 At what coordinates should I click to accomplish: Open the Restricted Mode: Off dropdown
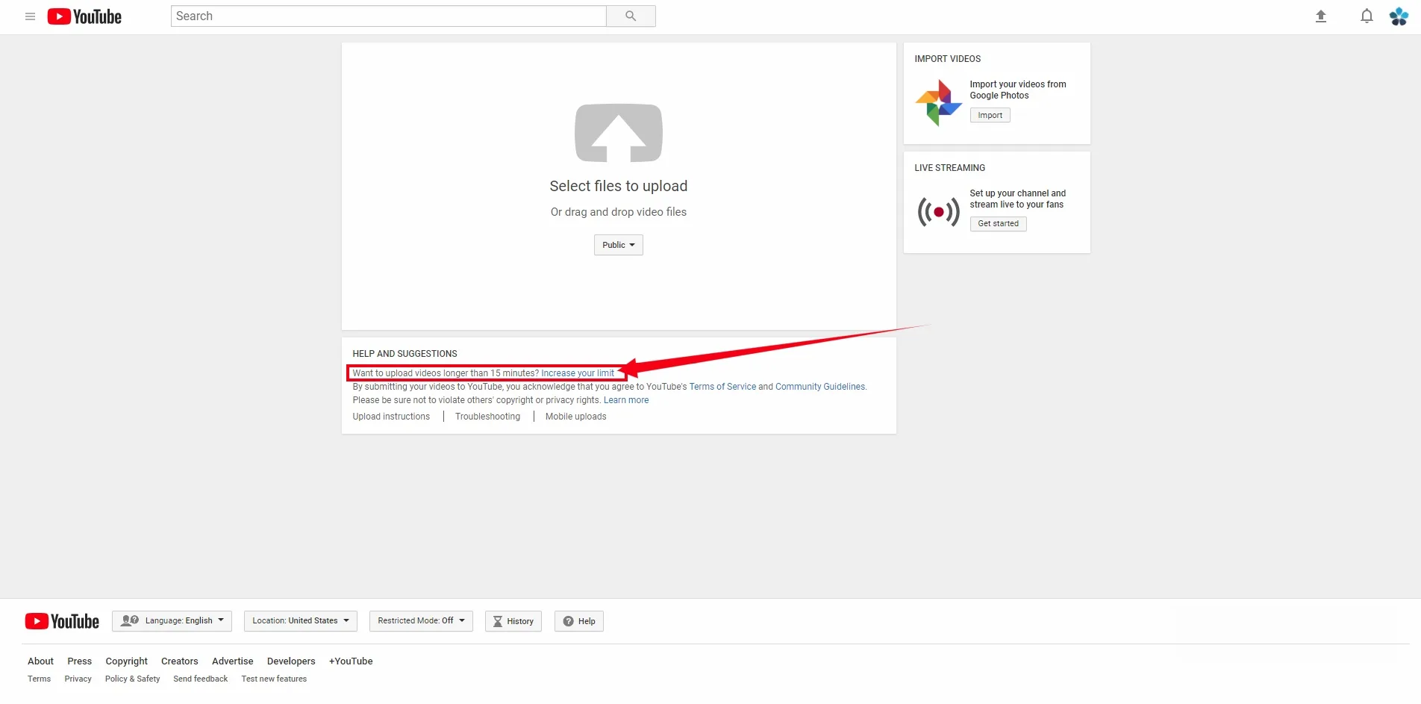click(421, 621)
